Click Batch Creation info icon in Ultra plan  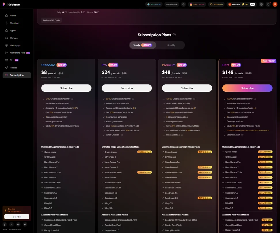(243, 135)
